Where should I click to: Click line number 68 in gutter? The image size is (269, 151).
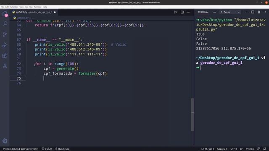18,44
